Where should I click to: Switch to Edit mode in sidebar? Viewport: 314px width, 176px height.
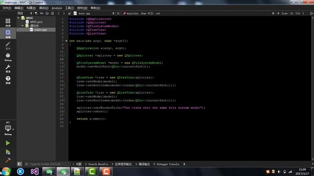pos(8,34)
